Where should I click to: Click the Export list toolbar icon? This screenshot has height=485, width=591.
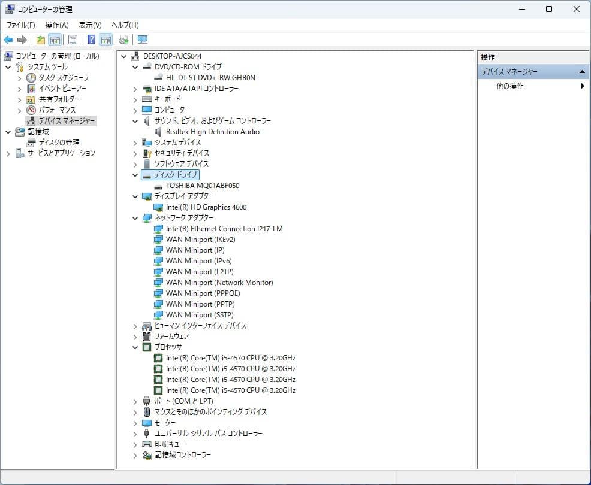[x=40, y=40]
